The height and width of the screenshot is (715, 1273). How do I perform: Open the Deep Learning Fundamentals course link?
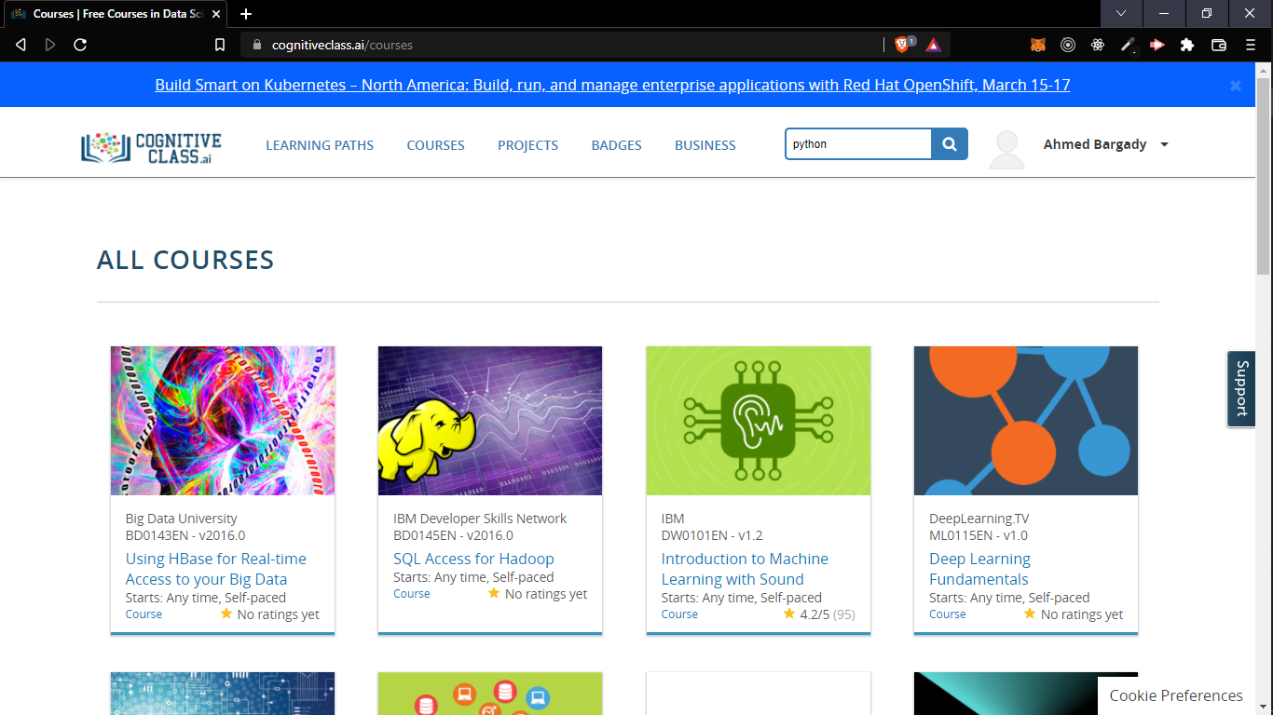click(x=979, y=569)
